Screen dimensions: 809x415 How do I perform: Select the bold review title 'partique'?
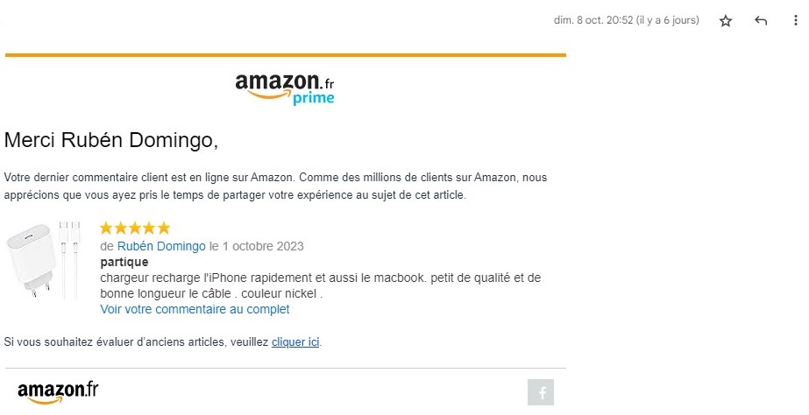click(x=124, y=262)
